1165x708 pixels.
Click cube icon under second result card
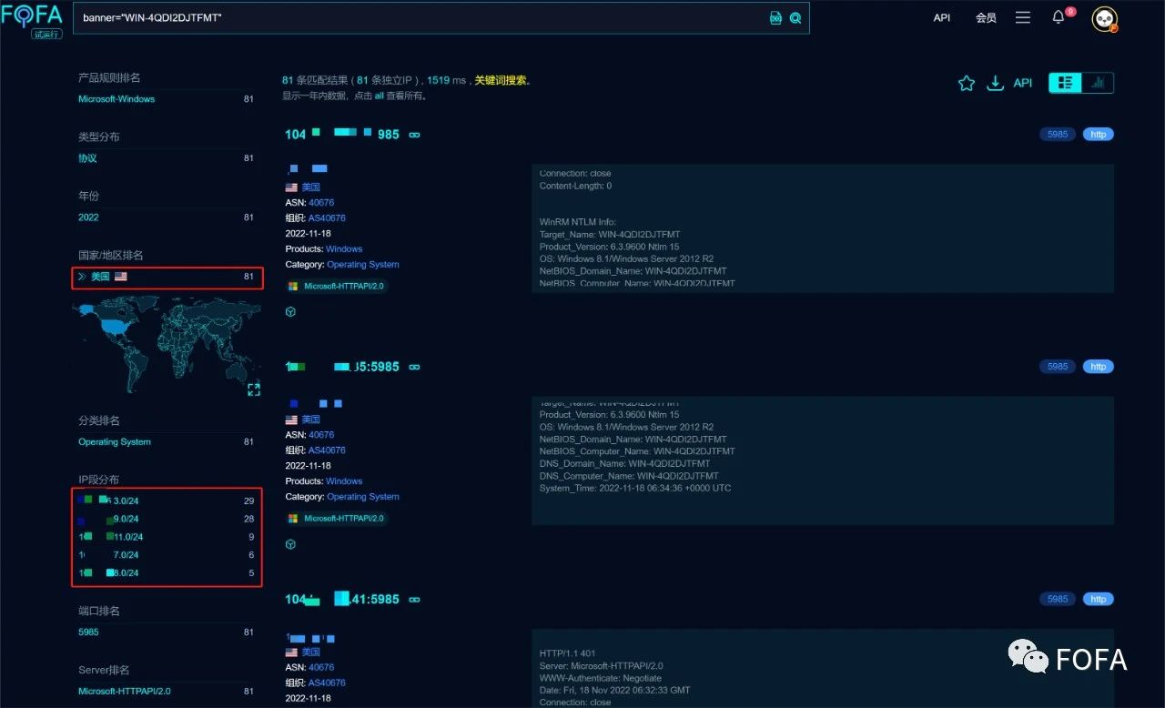tap(290, 544)
